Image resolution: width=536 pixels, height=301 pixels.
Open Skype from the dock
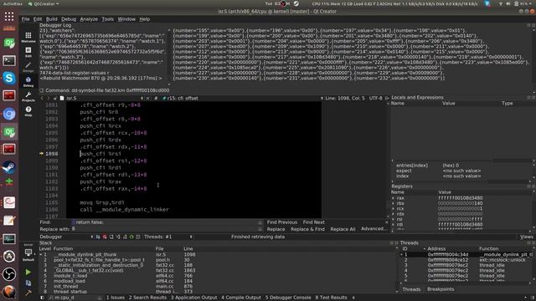[9, 78]
